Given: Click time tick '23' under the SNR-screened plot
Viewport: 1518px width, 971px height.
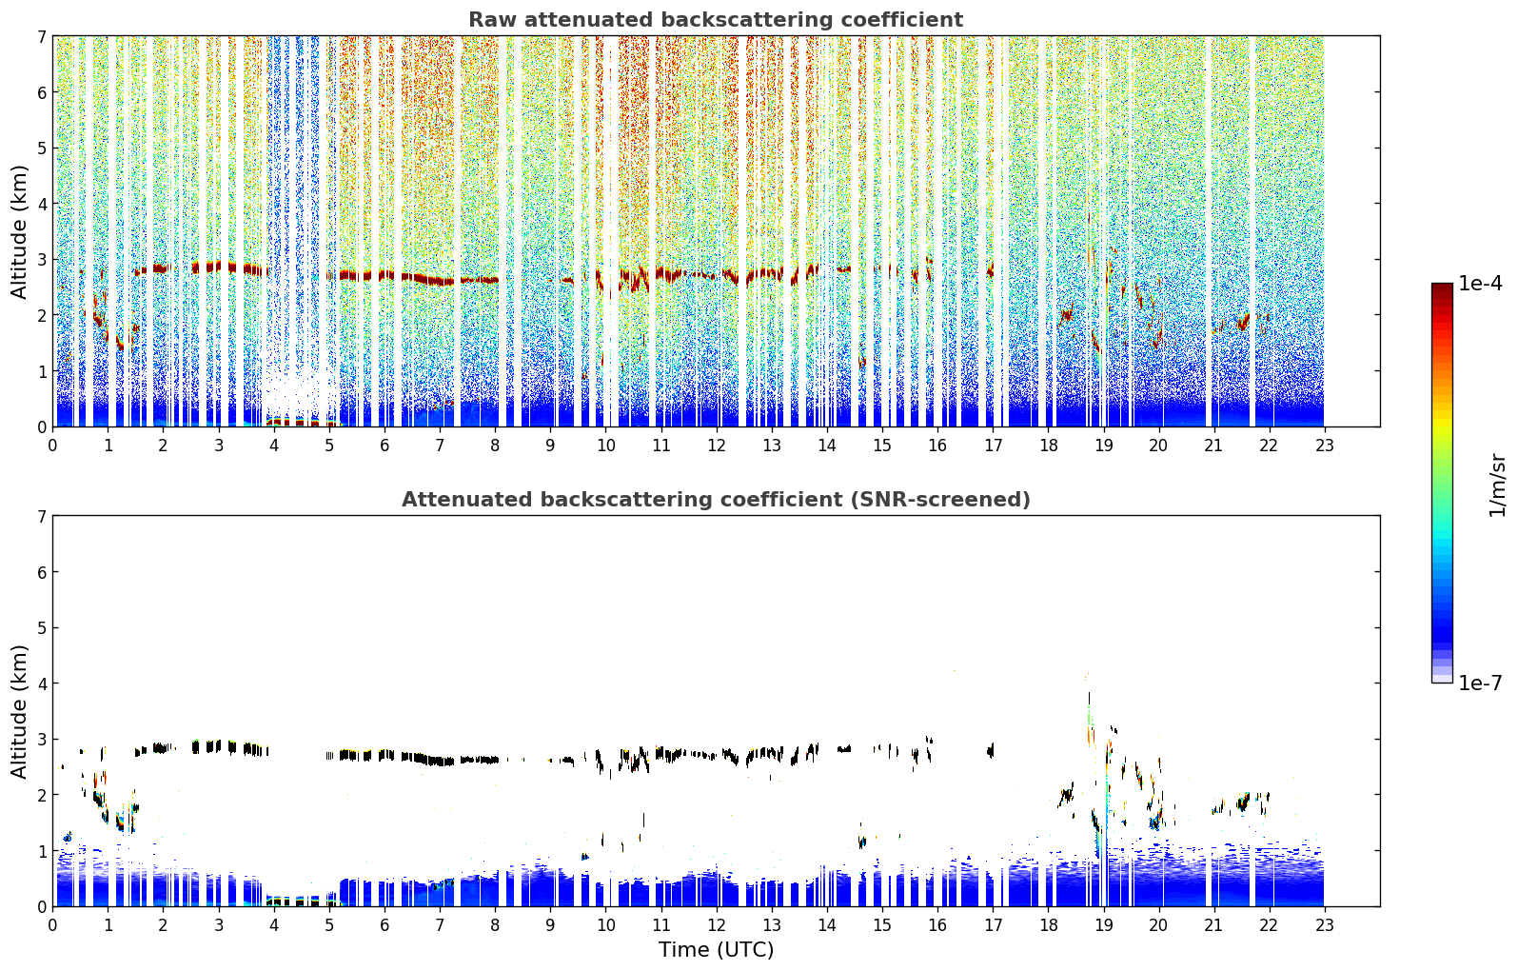Looking at the screenshot, I should (1325, 925).
